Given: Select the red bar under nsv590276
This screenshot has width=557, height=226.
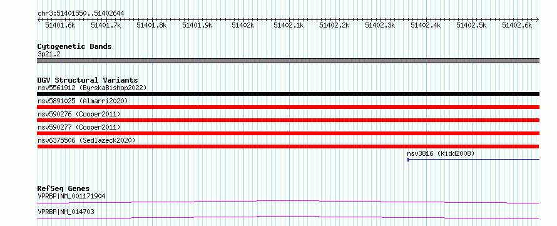Looking at the screenshot, I should (289, 120).
